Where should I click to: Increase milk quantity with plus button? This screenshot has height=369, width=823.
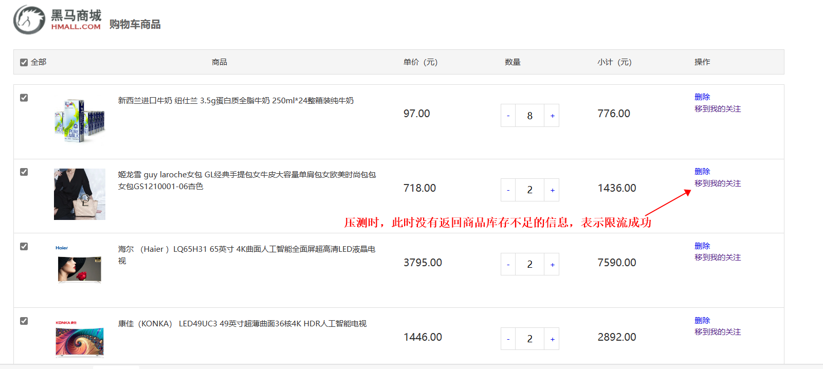pos(552,116)
